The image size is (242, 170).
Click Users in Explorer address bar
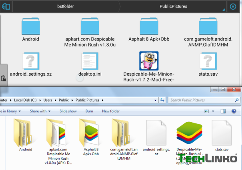tap(48, 100)
